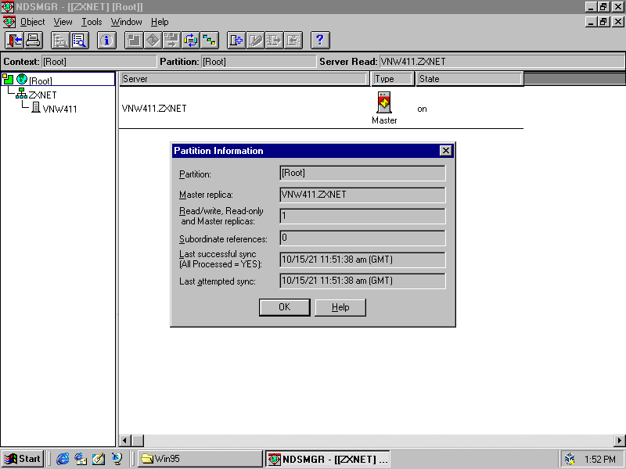The image size is (626, 469).
Task: Click the globe icon beside [Root]
Action: [22, 79]
